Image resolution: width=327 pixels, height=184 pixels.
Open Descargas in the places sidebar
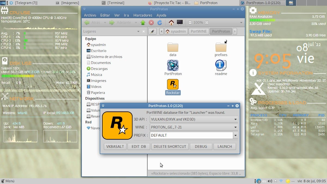click(x=99, y=69)
